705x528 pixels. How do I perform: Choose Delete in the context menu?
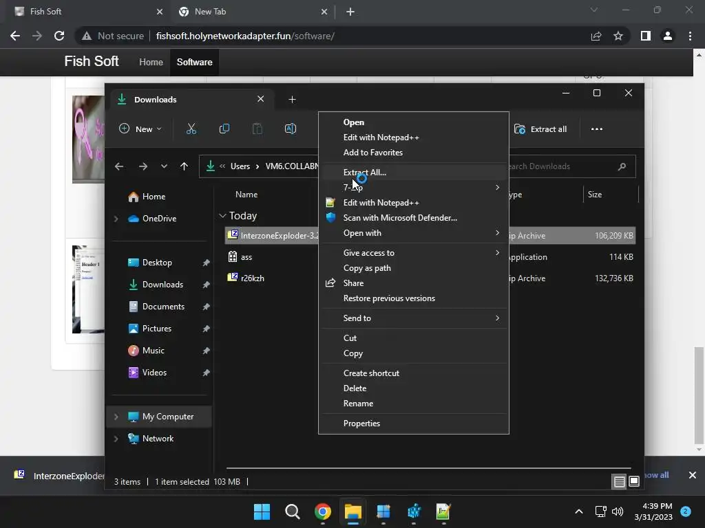point(414,388)
